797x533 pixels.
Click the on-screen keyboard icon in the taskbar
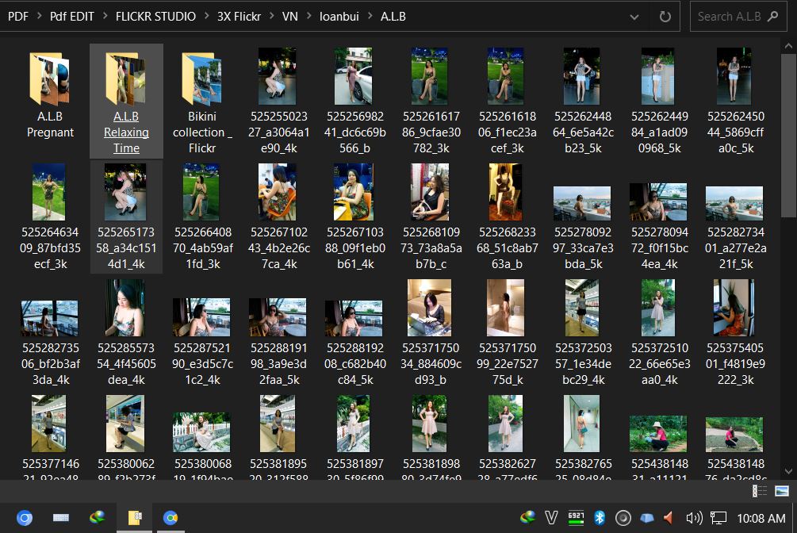[x=61, y=518]
